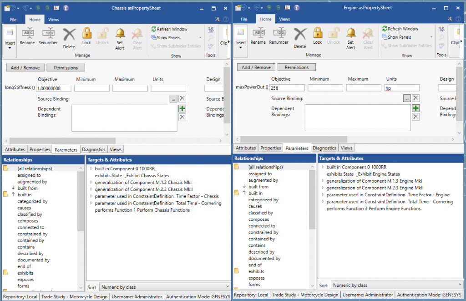Click the Permissions button in the Engine window
The image size is (466, 301).
click(296, 67)
